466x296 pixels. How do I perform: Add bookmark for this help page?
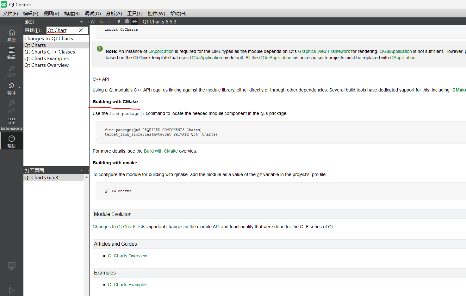click(x=119, y=22)
